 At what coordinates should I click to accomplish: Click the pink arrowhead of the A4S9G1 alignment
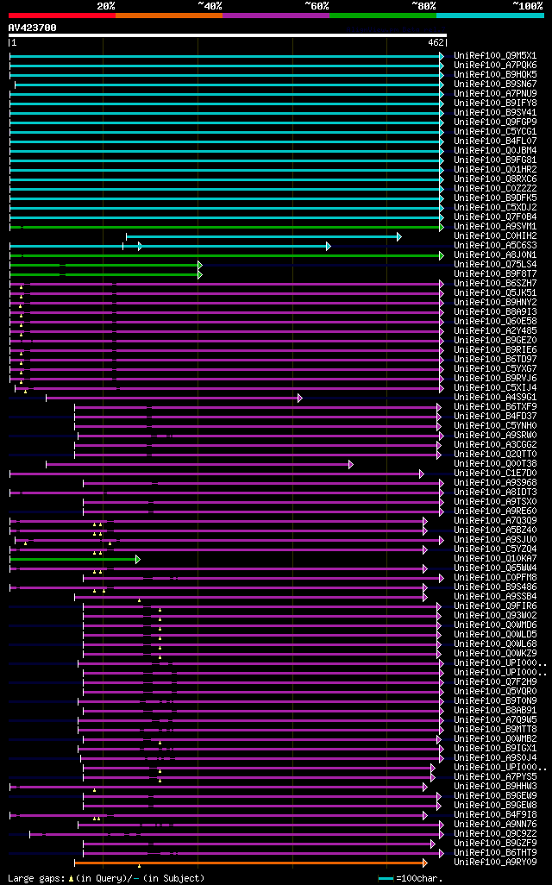[299, 399]
